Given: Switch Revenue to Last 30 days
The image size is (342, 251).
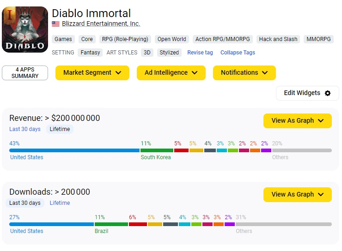Looking at the screenshot, I should point(25,129).
